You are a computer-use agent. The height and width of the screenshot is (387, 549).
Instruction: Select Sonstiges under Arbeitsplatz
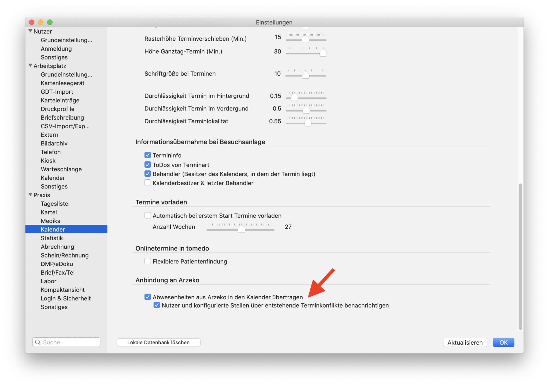point(54,186)
